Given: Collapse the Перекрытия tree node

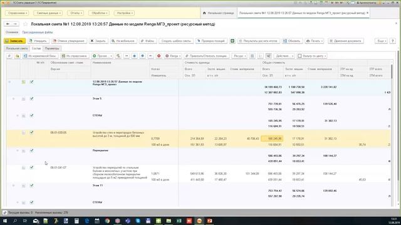Looking at the screenshot, I should (x=18, y=151).
